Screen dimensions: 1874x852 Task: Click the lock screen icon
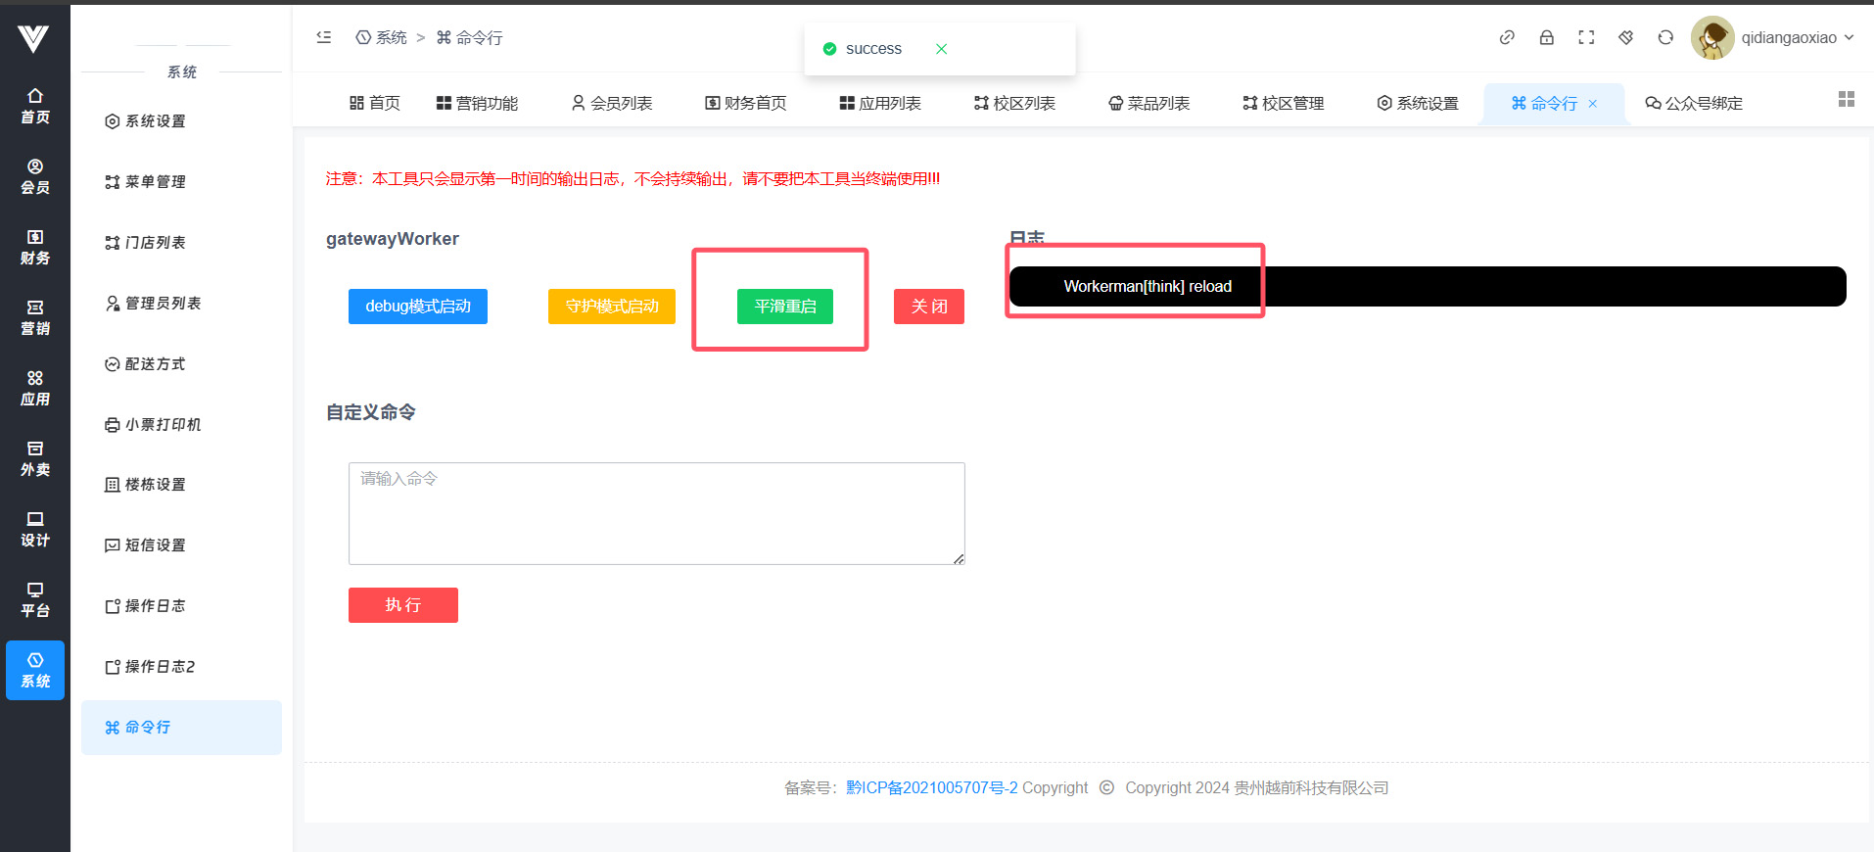[x=1547, y=37]
